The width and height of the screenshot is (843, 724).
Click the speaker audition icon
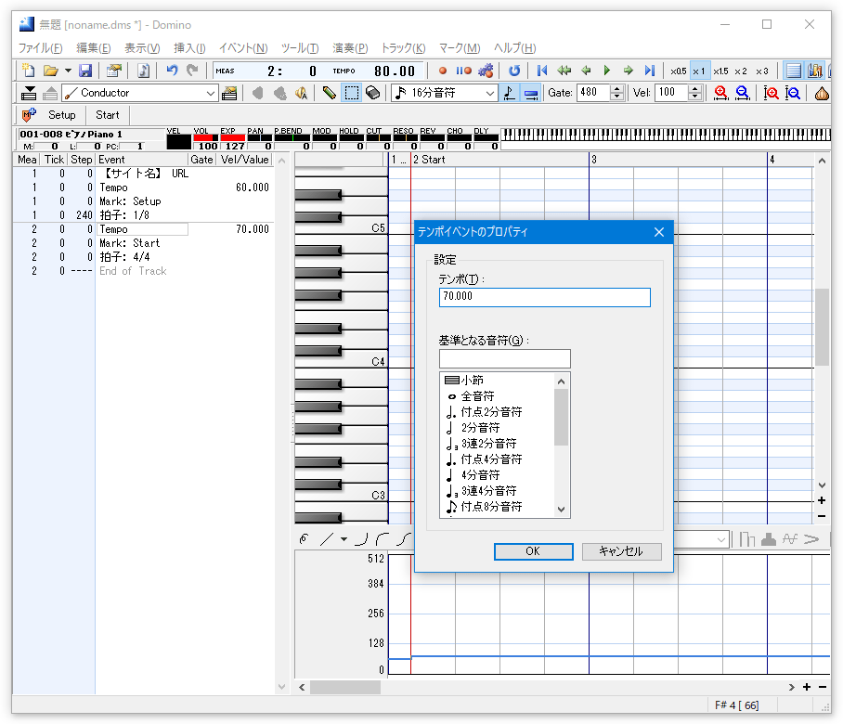pos(301,93)
